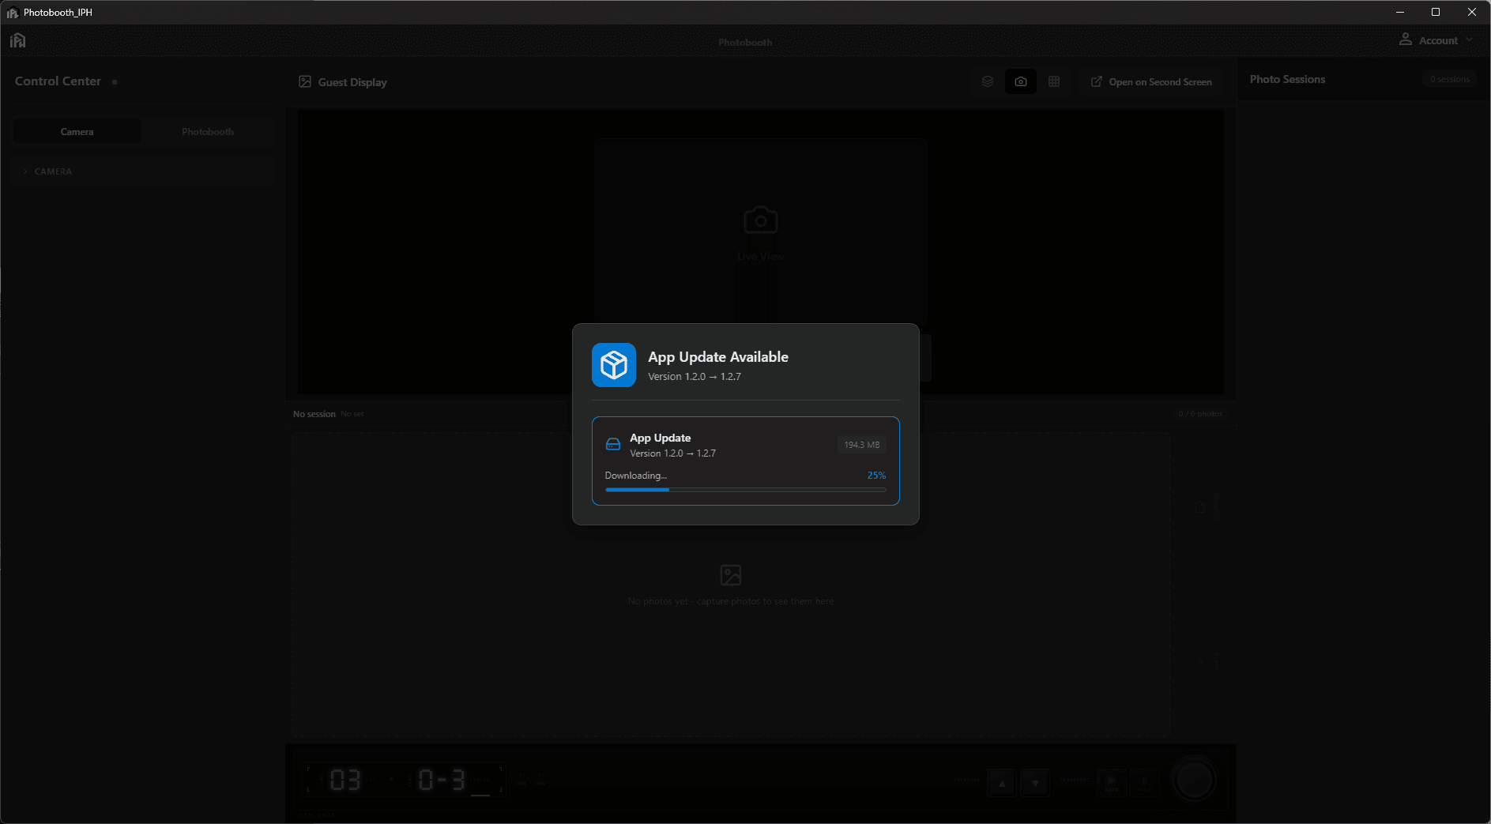Click the 0-3 photo counter display
1491x824 pixels.
(x=442, y=781)
